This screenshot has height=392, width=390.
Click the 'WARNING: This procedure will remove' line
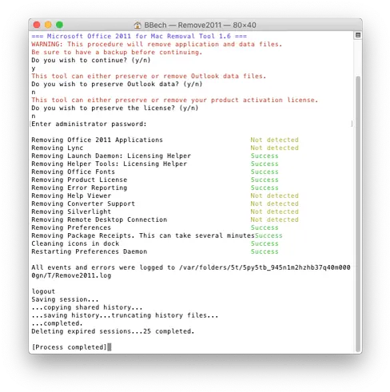tap(157, 44)
